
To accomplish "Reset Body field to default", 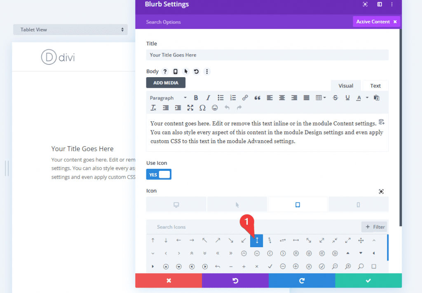I will pyautogui.click(x=196, y=71).
